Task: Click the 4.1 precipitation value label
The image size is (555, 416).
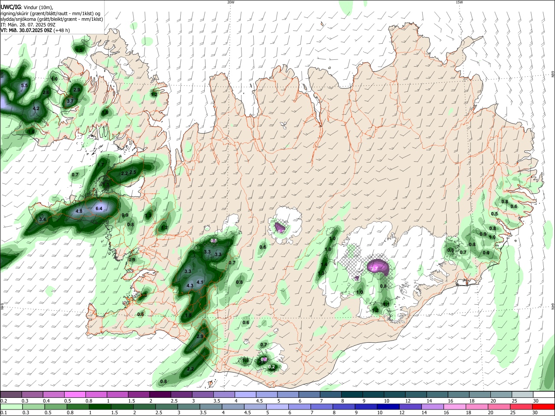Action: click(200, 282)
